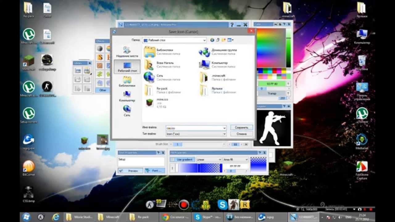Click the back navigation icon in save dialog
This screenshot has height=222, width=395.
pos(212,40)
